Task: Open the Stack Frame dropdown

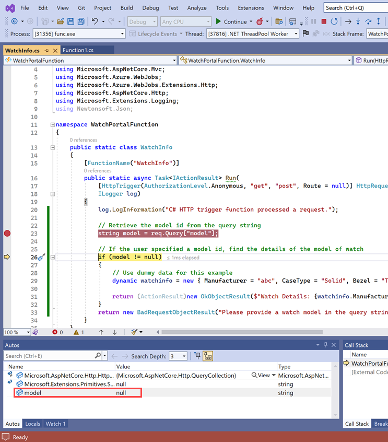Action: point(377,34)
